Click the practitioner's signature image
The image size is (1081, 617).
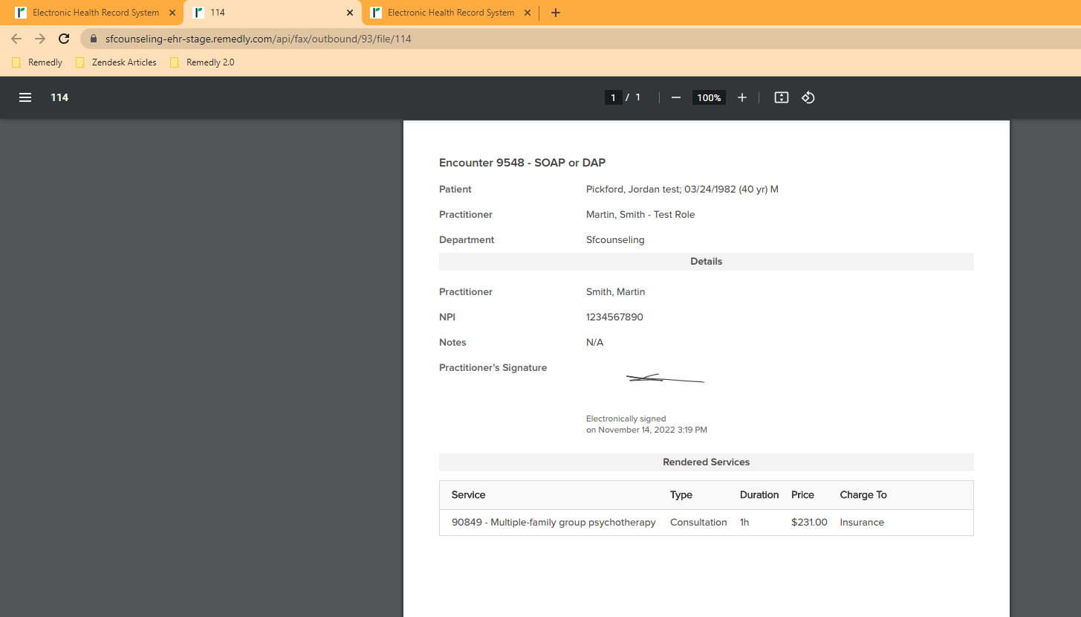click(x=665, y=378)
